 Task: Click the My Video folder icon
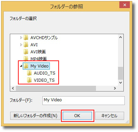pos(26,66)
